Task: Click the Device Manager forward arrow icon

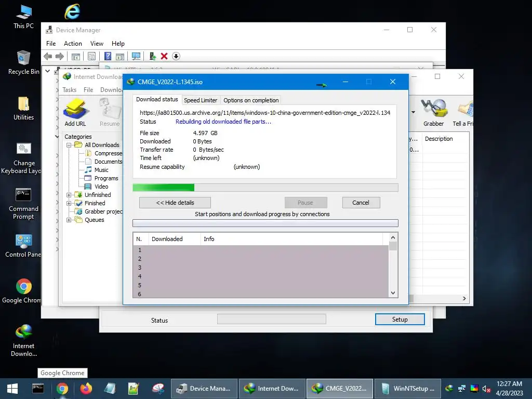Action: pyautogui.click(x=60, y=56)
